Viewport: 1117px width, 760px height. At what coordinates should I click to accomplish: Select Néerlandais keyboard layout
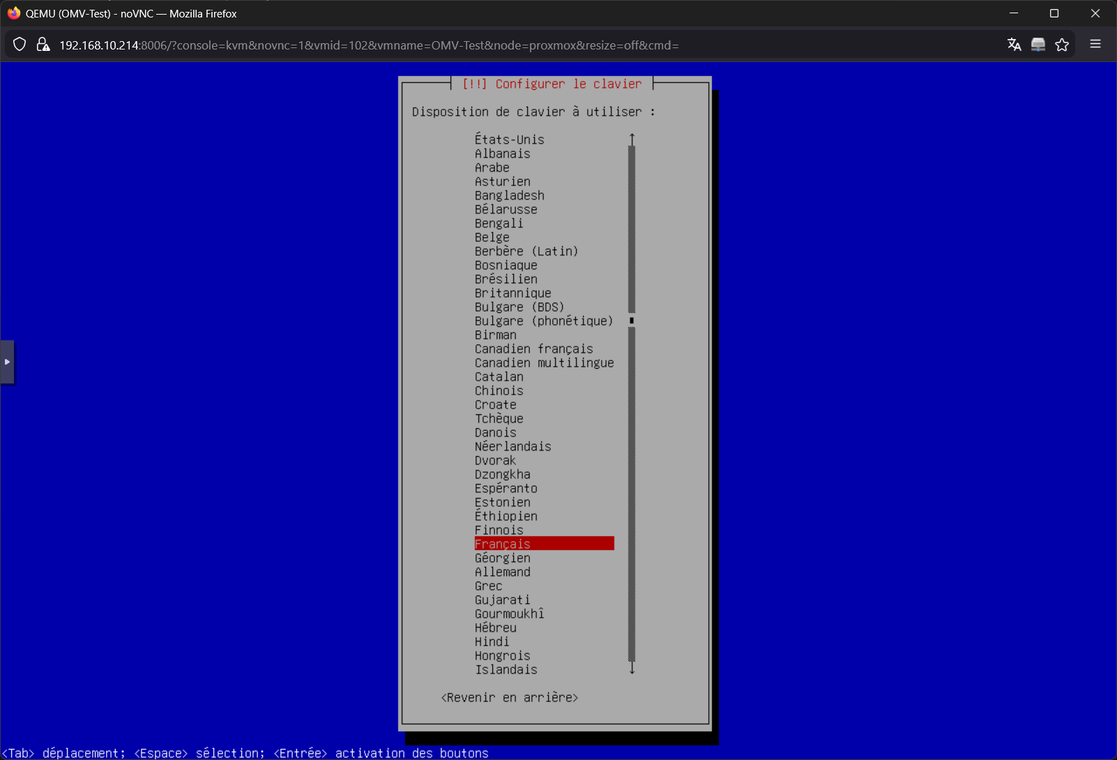coord(513,446)
